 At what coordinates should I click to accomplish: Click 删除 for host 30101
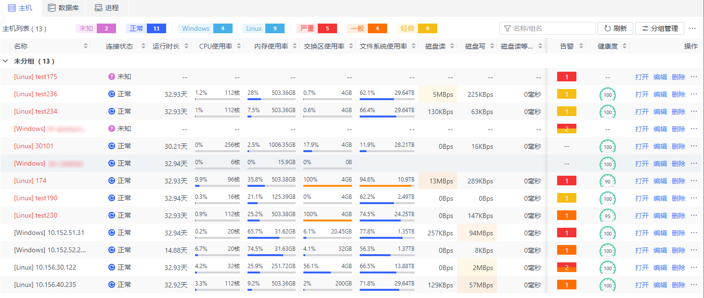pyautogui.click(x=678, y=146)
